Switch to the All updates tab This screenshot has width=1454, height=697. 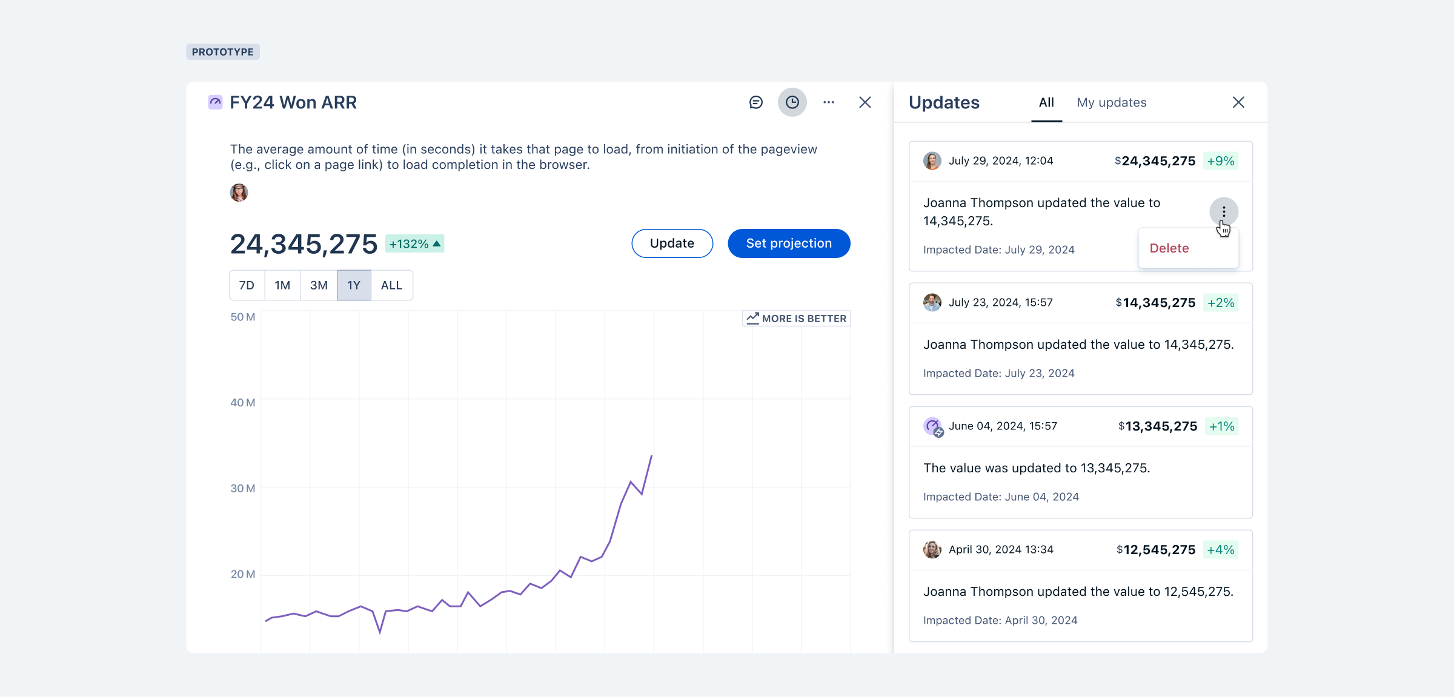pyautogui.click(x=1046, y=102)
